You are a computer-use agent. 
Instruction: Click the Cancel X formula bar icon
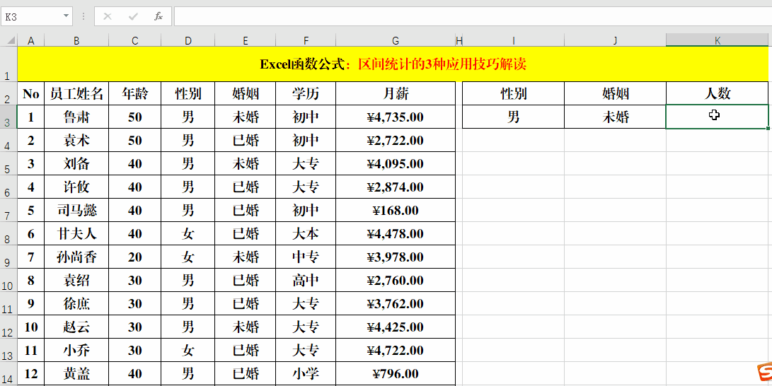[x=108, y=16]
